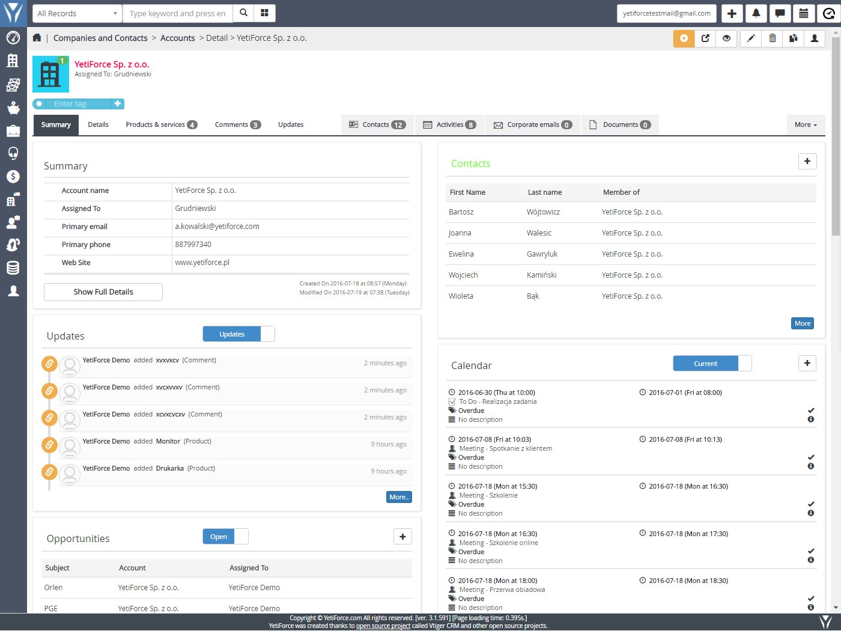841x631 pixels.
Task: Expand the More tab dropdown
Action: point(806,125)
